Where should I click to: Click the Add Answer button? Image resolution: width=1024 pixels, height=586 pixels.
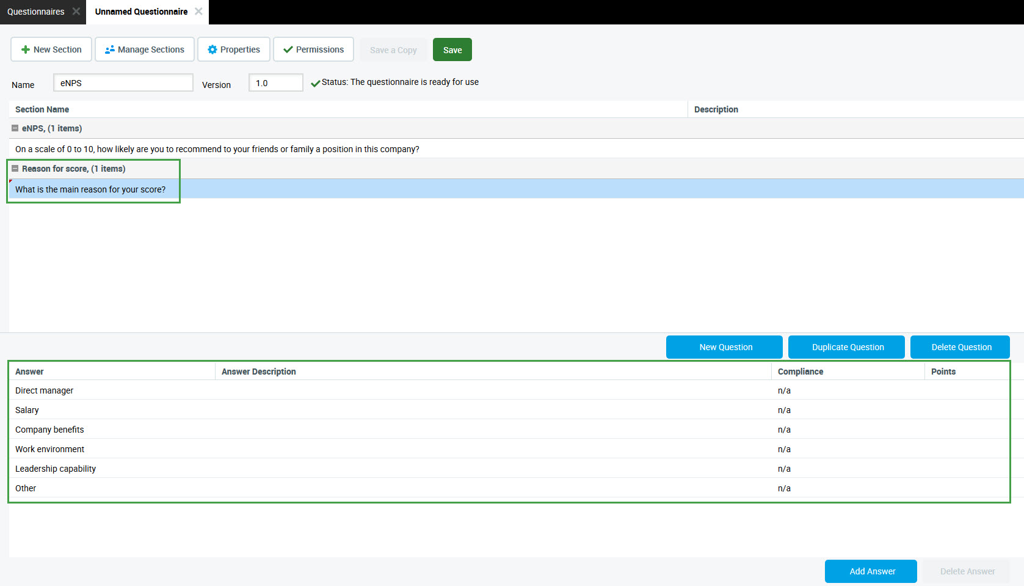pos(871,571)
